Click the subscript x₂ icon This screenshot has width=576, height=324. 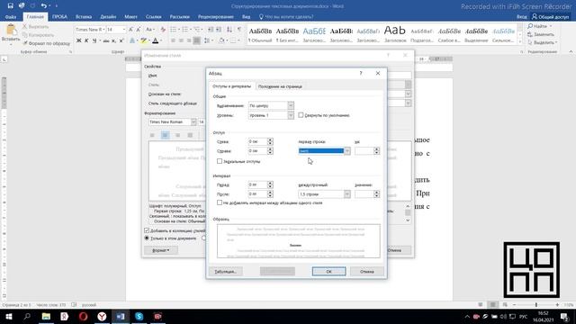tap(113, 40)
